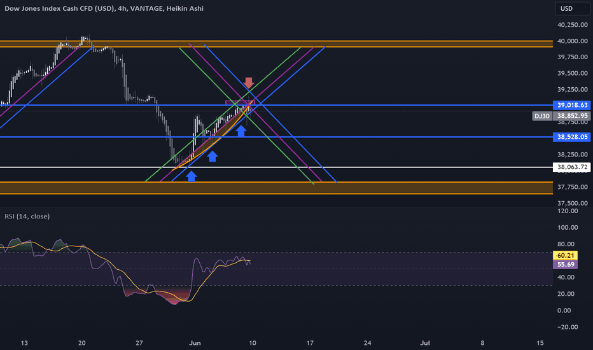Click the 37,500.00 price axis label
Screen dimensions: 593x350
[x=572, y=203]
